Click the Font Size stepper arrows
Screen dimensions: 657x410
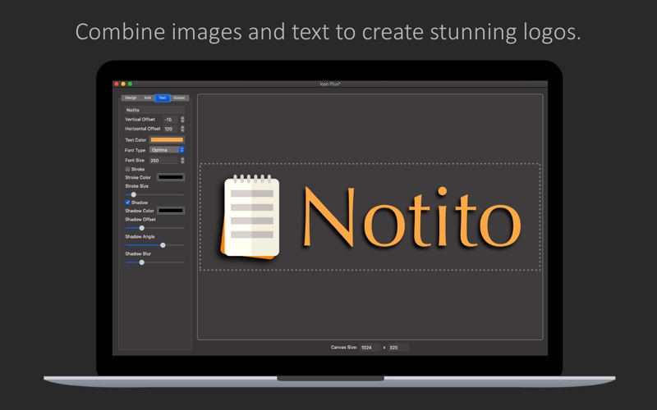point(182,161)
